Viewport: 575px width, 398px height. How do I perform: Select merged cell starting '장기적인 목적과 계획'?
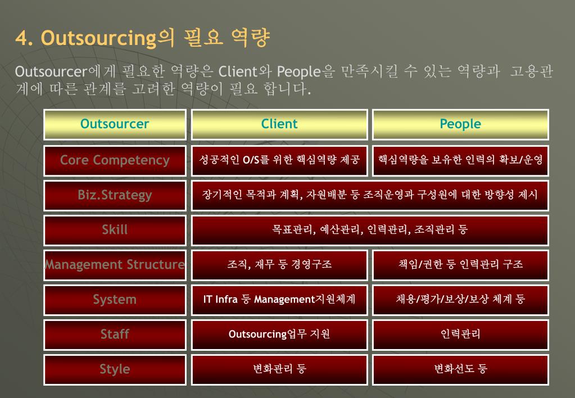(370, 195)
